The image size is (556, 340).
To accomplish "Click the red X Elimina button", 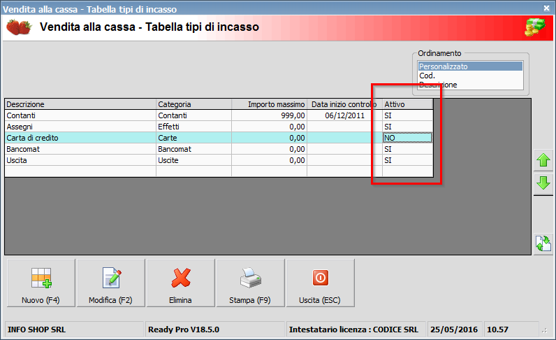I will pyautogui.click(x=181, y=283).
